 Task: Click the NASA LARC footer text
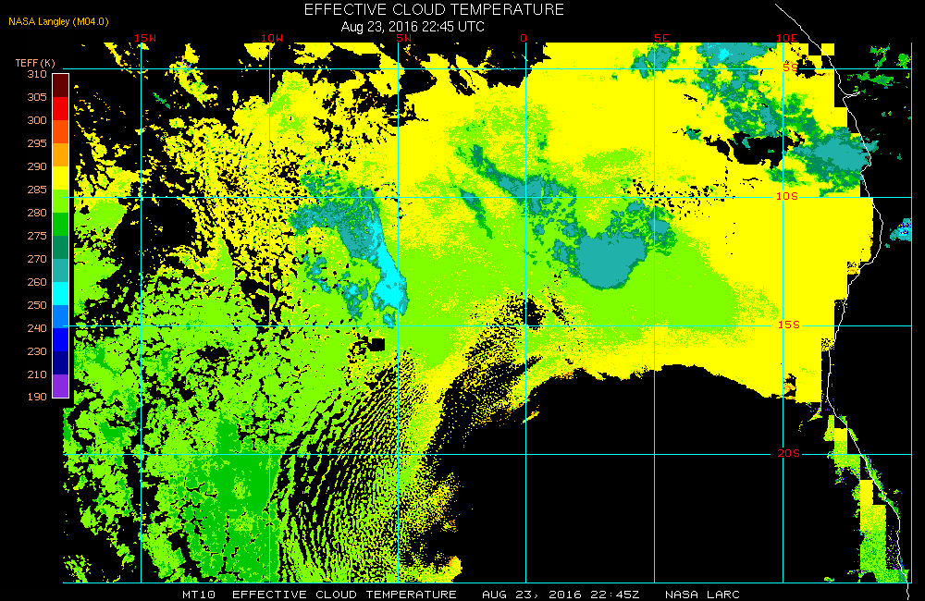(702, 595)
